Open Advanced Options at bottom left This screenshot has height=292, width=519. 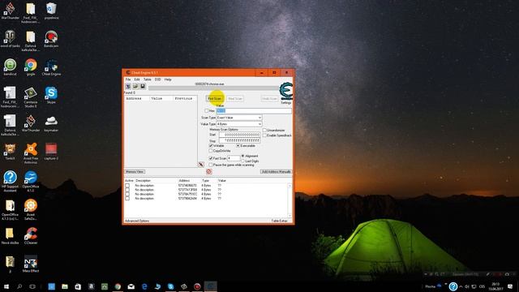coord(137,221)
